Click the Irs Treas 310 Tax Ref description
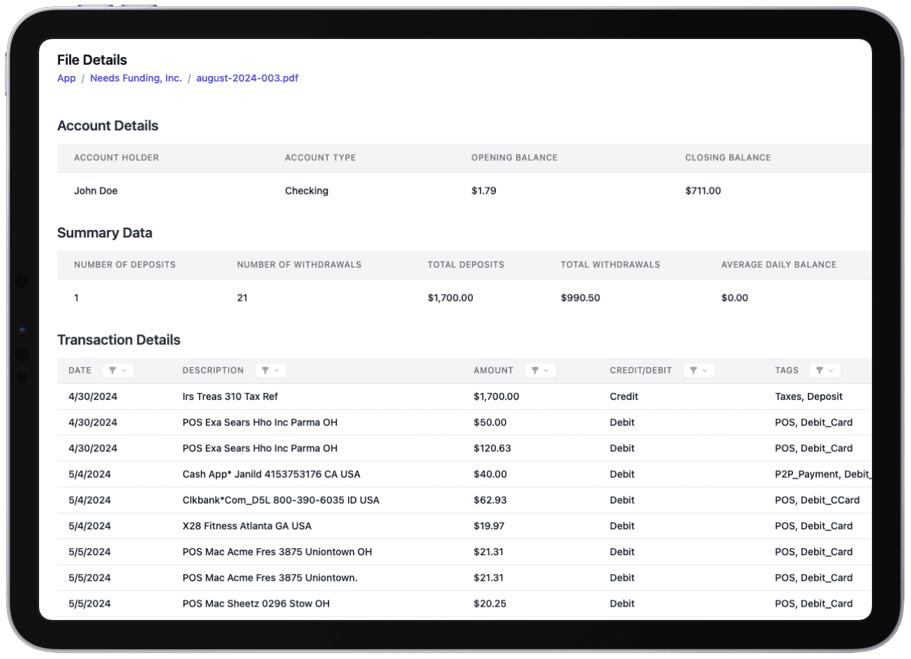Screen dimensions: 911x659 (230, 396)
